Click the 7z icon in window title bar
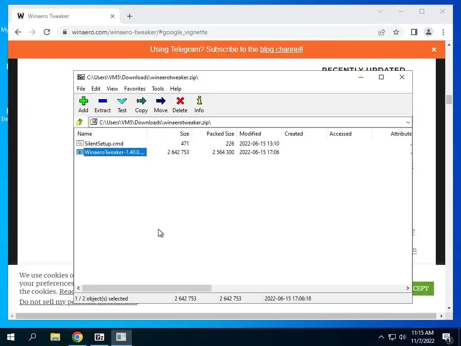The image size is (461, 346). pyautogui.click(x=81, y=77)
